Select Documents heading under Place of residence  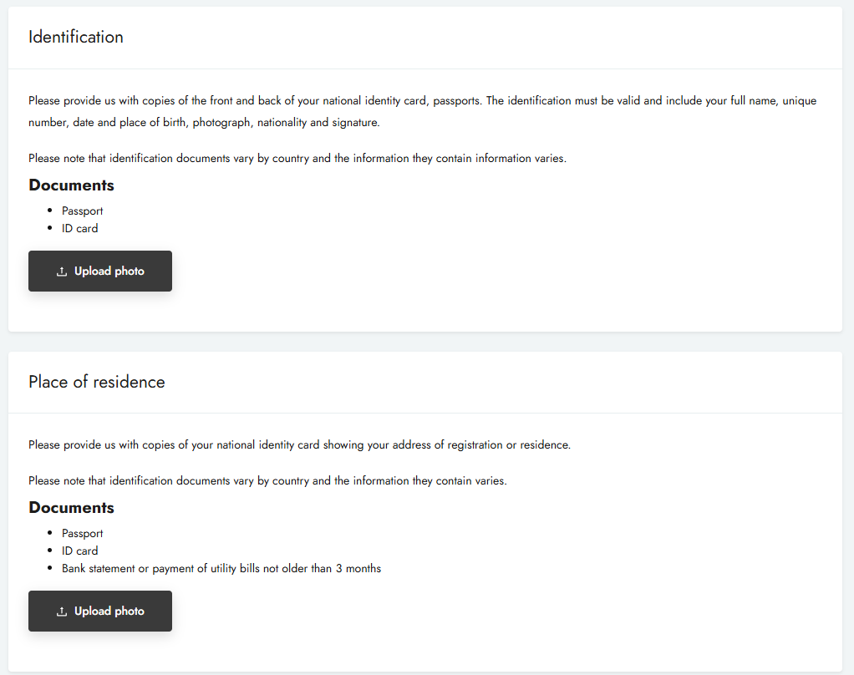click(x=71, y=508)
